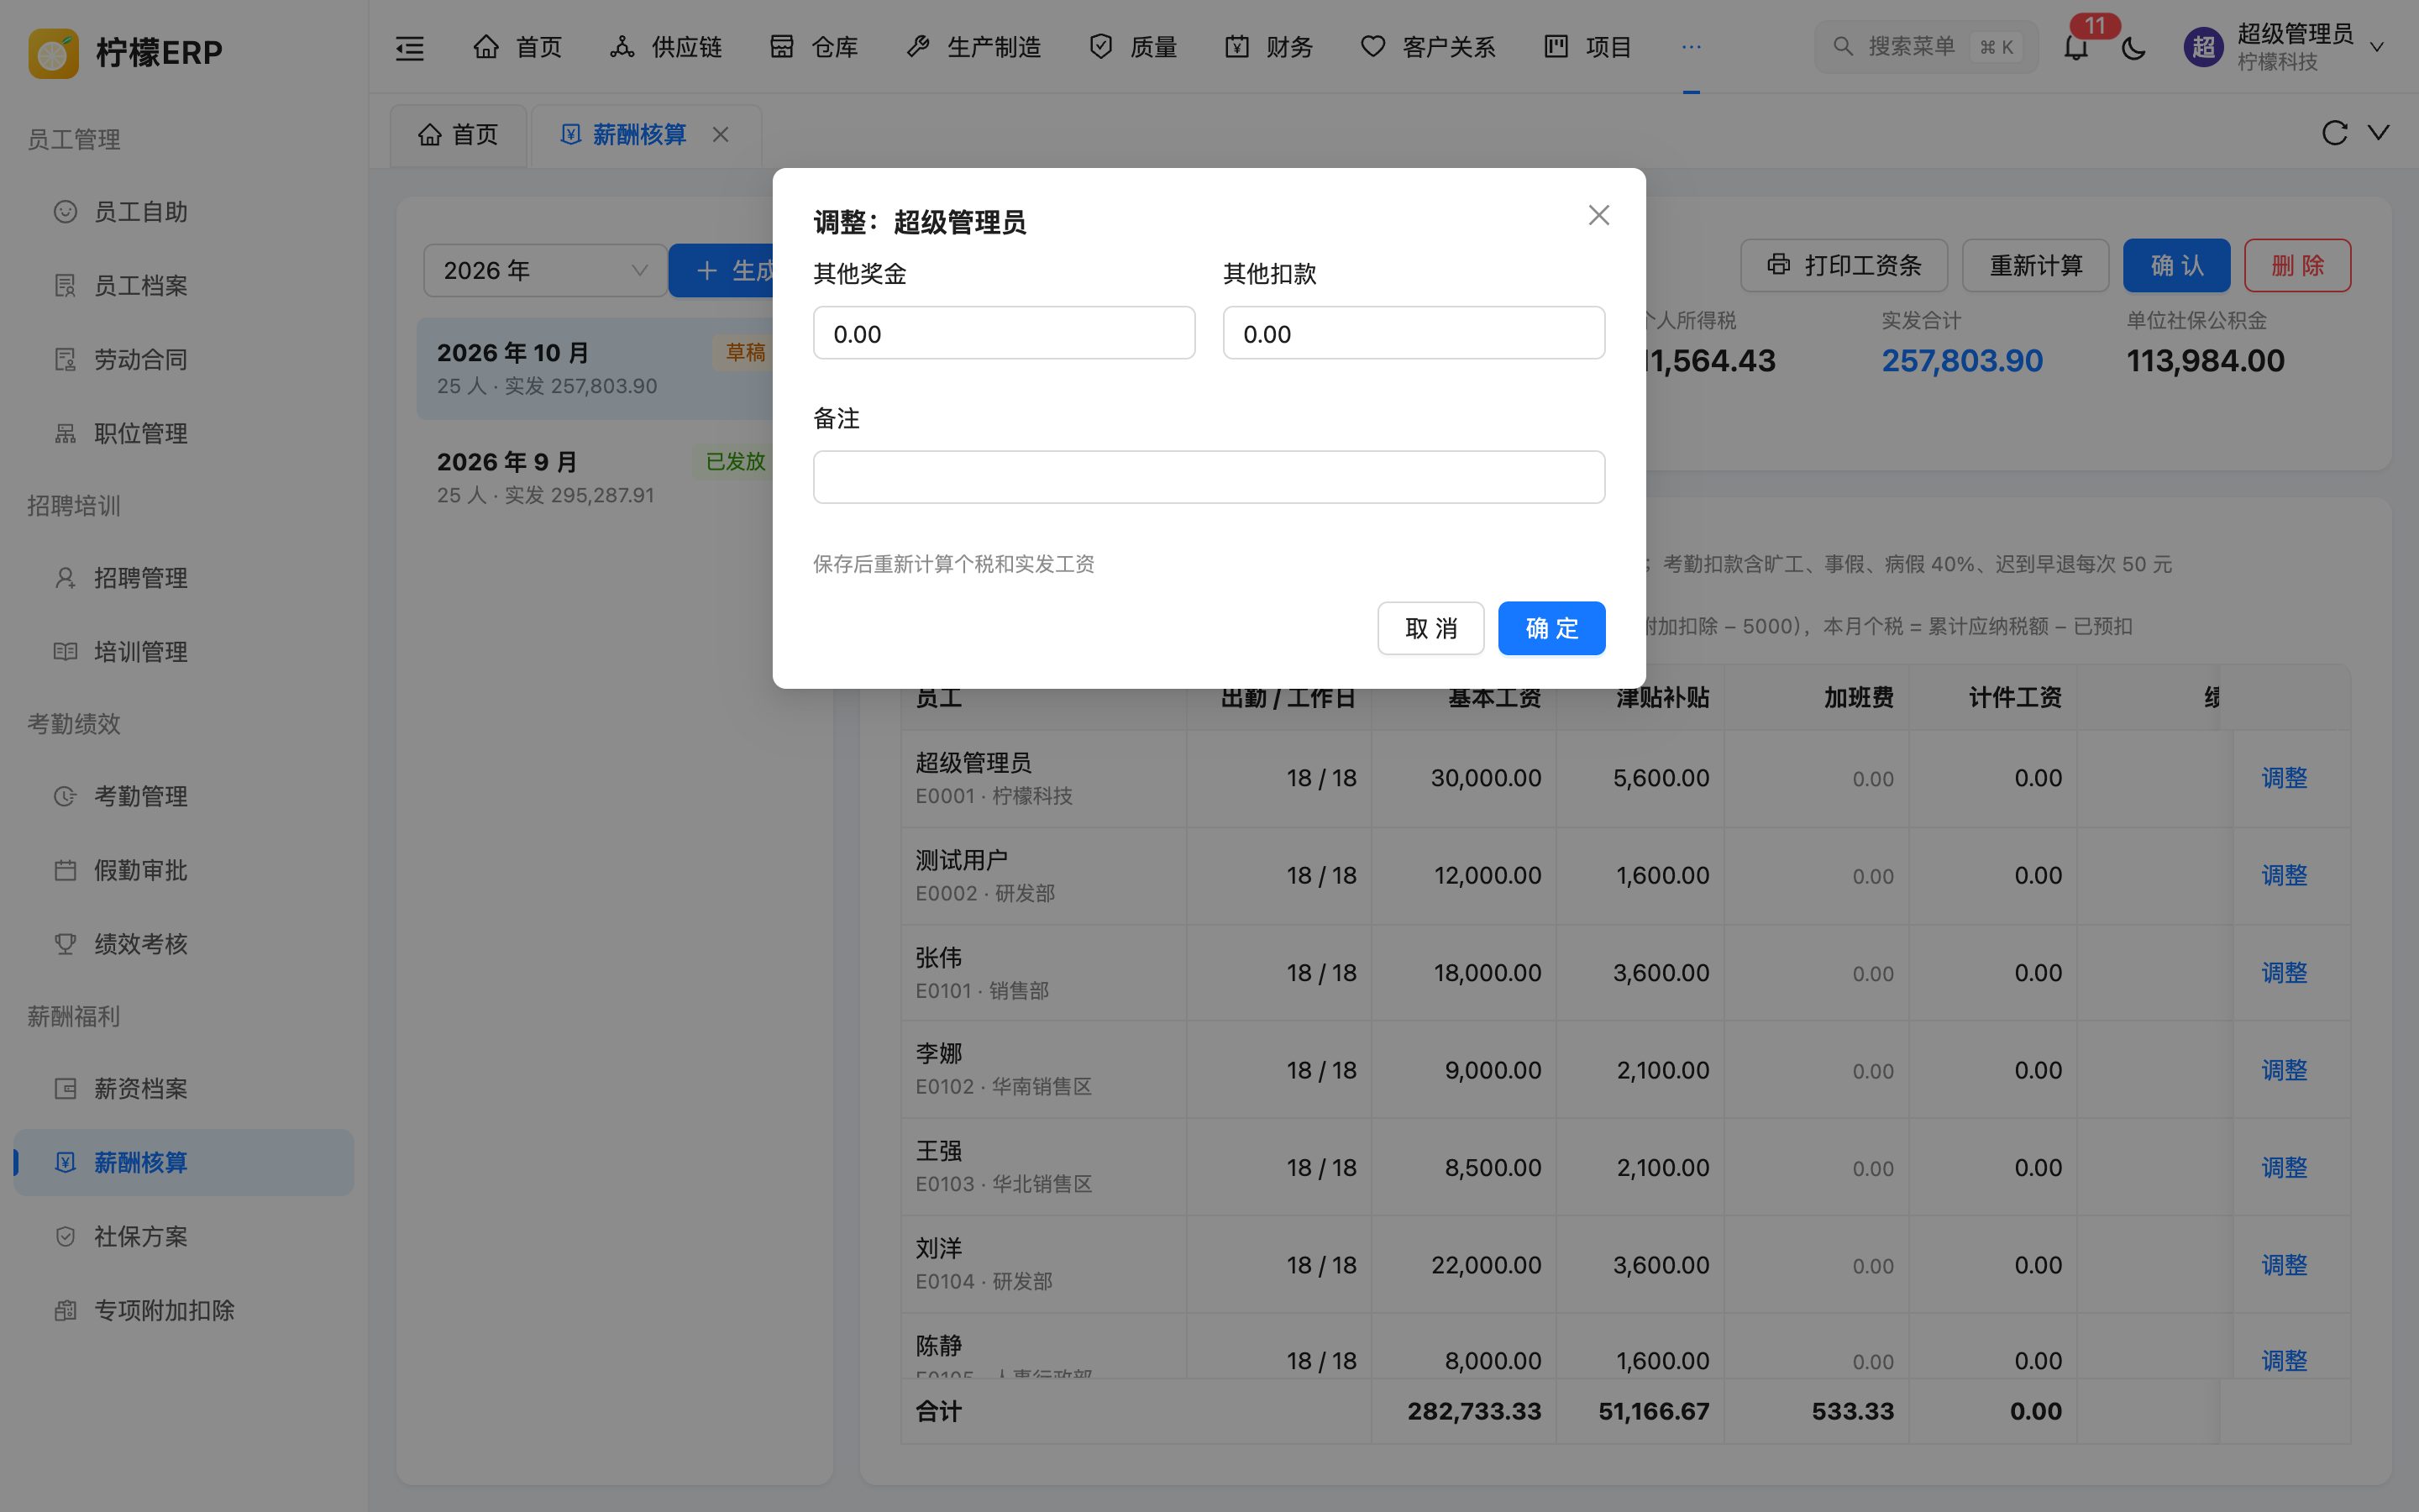This screenshot has width=2419, height=1512.
Task: Focus the 其他扣款 input field
Action: tap(1414, 333)
